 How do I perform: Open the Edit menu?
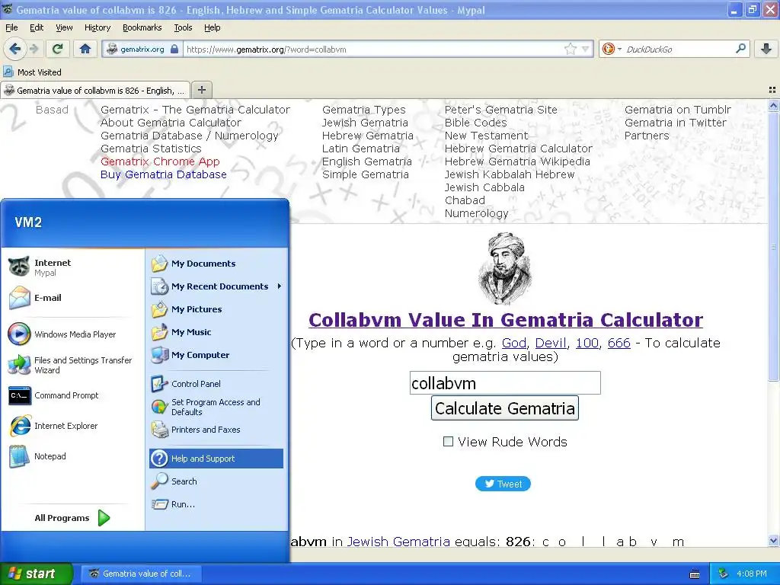click(x=37, y=27)
